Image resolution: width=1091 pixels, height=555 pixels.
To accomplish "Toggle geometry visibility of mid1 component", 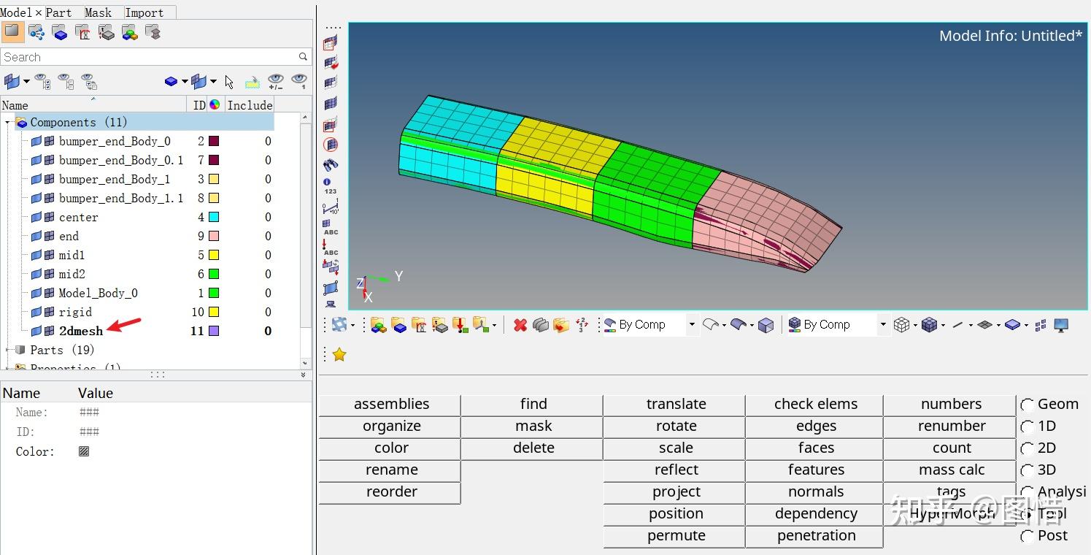I will [x=36, y=255].
